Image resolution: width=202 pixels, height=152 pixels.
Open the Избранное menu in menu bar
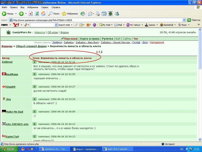point(33,7)
